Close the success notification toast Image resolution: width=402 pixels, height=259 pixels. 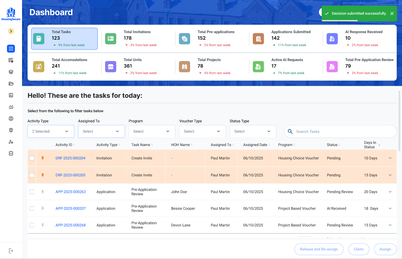tap(392, 14)
